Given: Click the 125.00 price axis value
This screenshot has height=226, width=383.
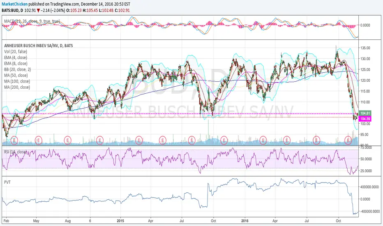Looking at the screenshot, I should (x=365, y=69).
